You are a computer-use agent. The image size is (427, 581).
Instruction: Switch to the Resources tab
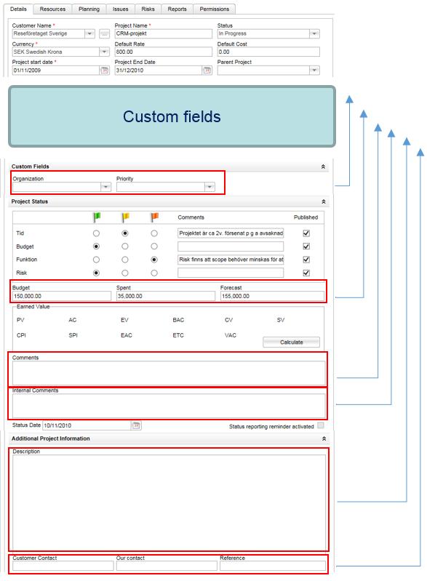(52, 9)
